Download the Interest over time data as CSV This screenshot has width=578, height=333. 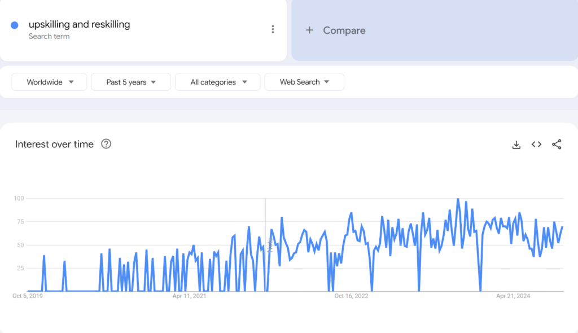(x=516, y=144)
